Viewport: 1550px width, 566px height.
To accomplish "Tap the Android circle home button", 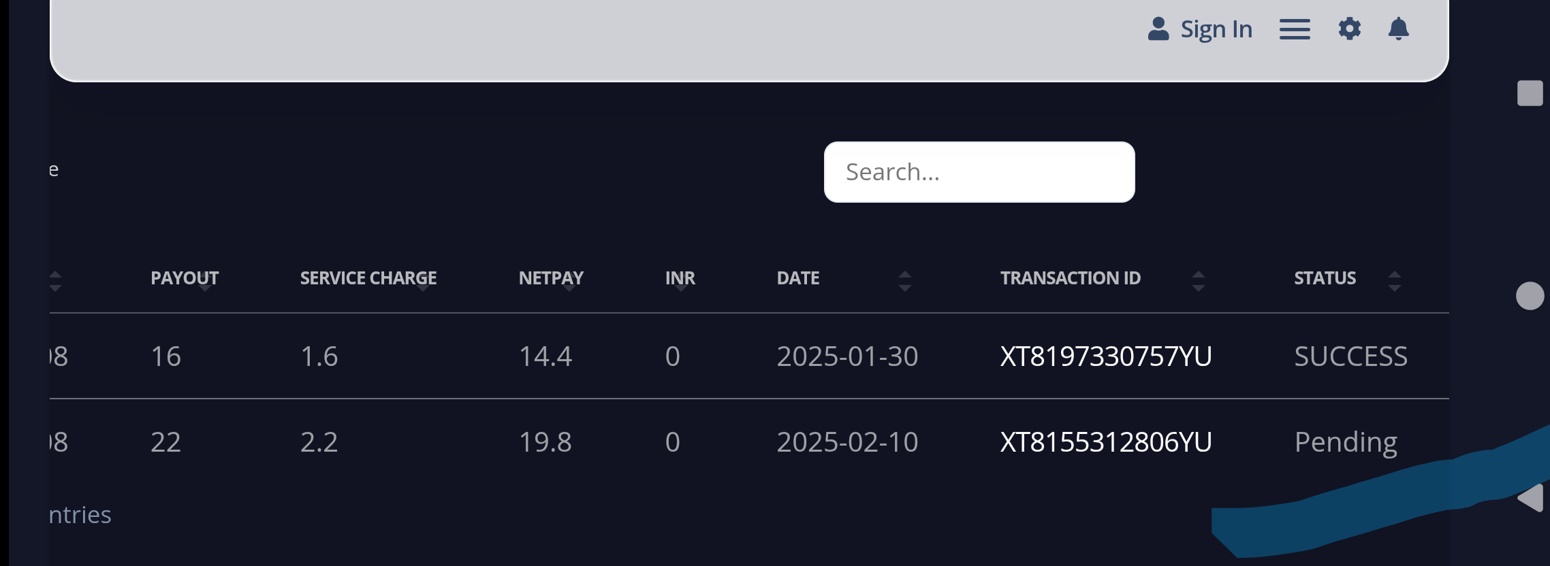I will (x=1530, y=296).
